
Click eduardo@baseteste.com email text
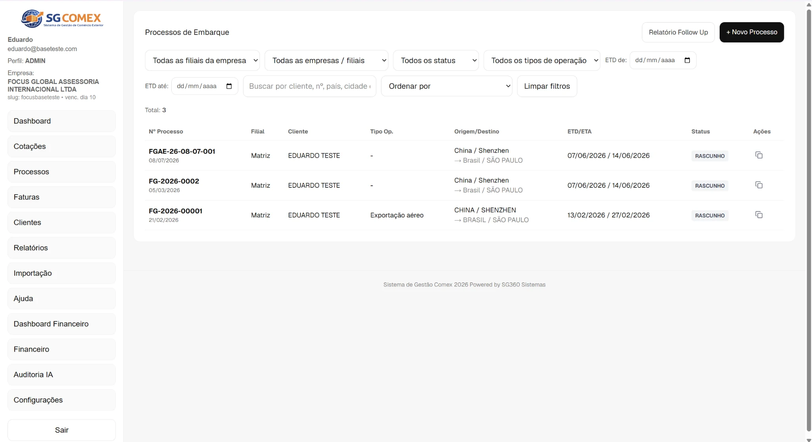42,49
